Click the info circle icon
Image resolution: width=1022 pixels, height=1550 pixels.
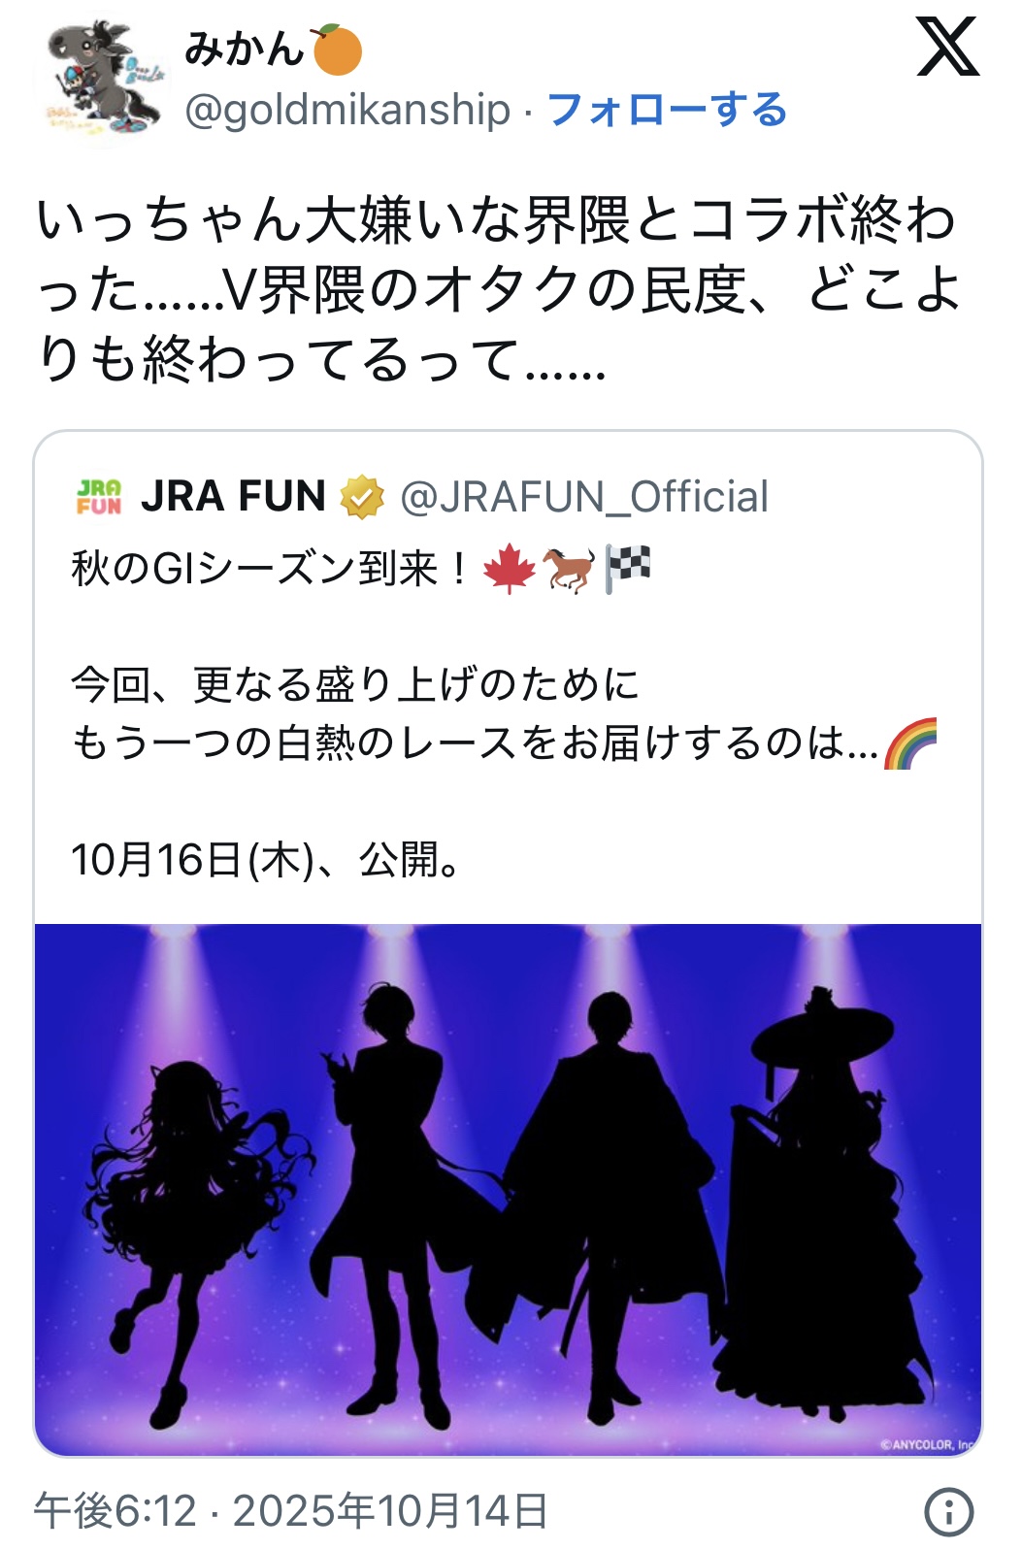(948, 1511)
